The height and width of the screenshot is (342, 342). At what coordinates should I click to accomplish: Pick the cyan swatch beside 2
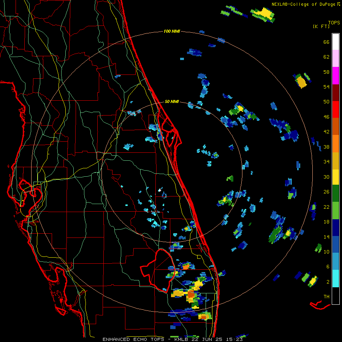[x=336, y=279]
